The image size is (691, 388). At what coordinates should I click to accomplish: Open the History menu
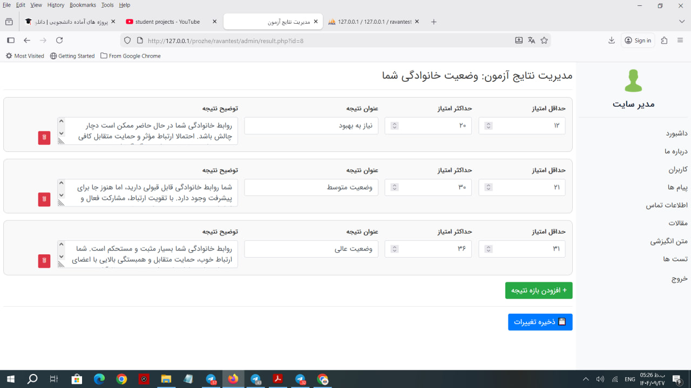(56, 5)
